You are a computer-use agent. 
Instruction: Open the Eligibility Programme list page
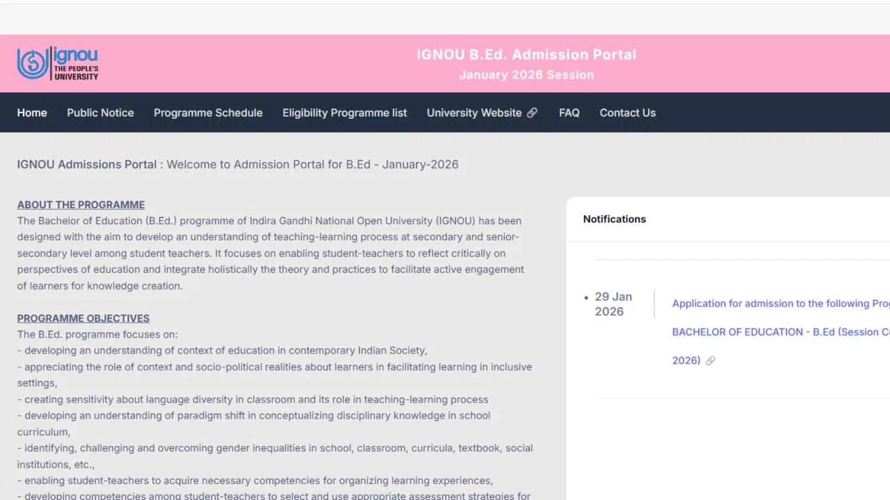click(344, 112)
